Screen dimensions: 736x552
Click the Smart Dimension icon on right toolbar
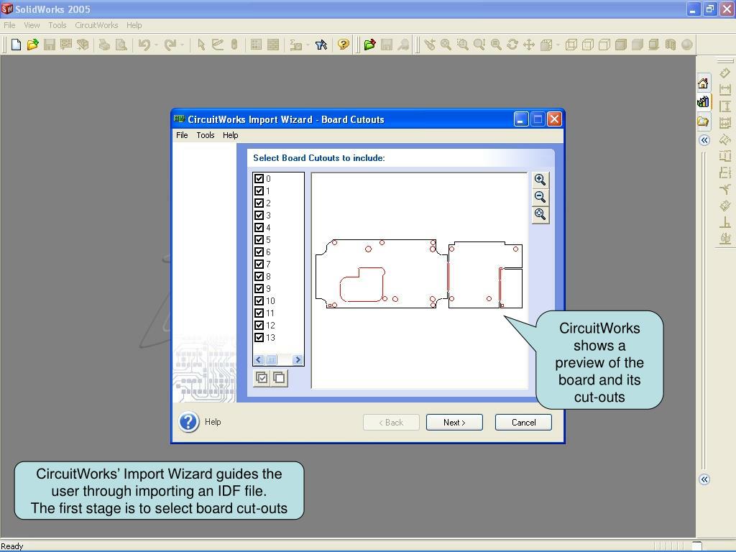[x=724, y=73]
